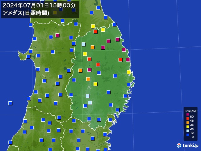Click the アメダス(日照時間) title text
The image size is (201, 151).
26,13
